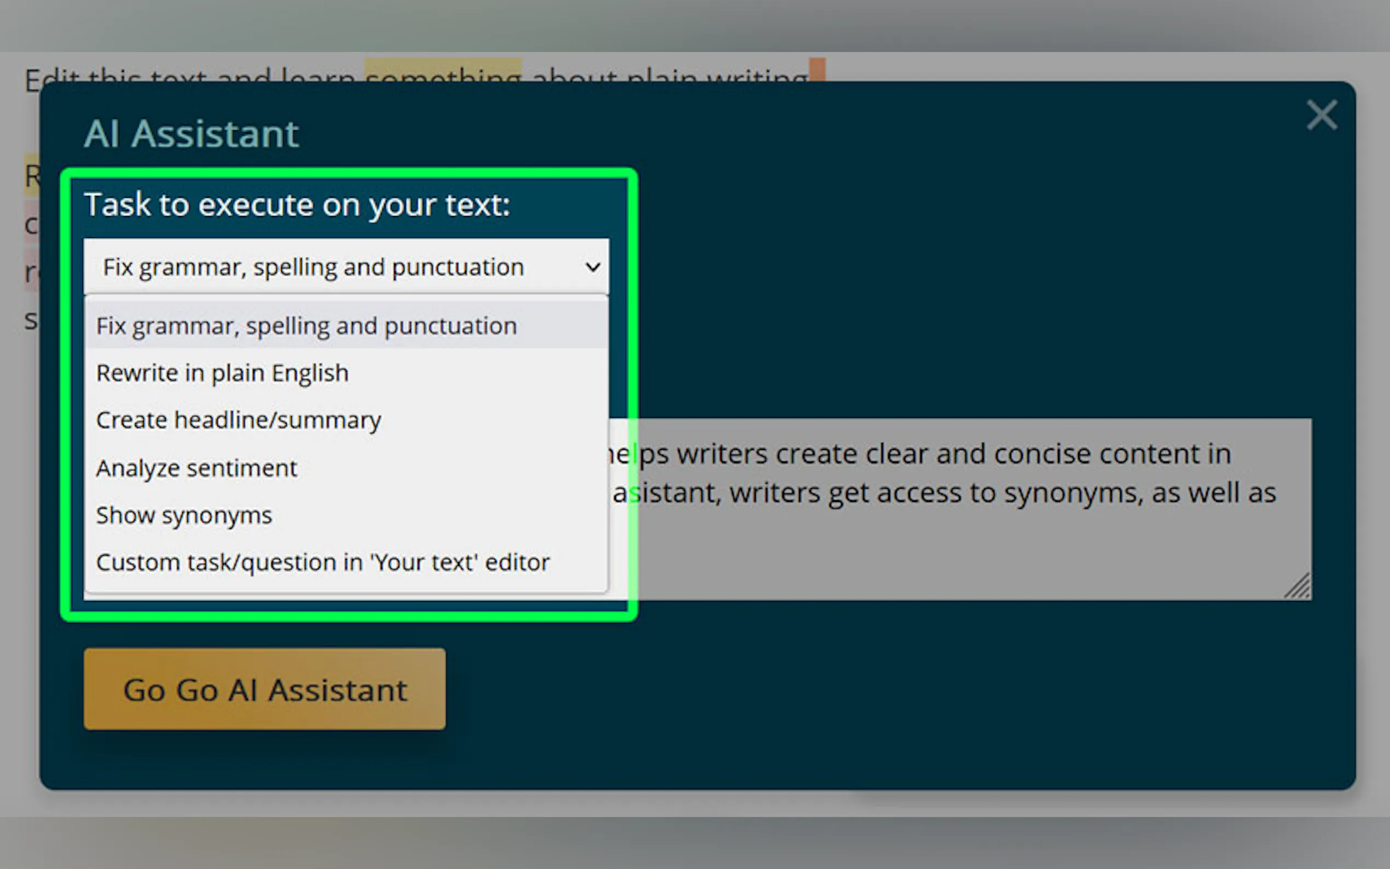The width and height of the screenshot is (1390, 869).
Task: Click the orange highlight after 'writing'
Action: click(817, 69)
